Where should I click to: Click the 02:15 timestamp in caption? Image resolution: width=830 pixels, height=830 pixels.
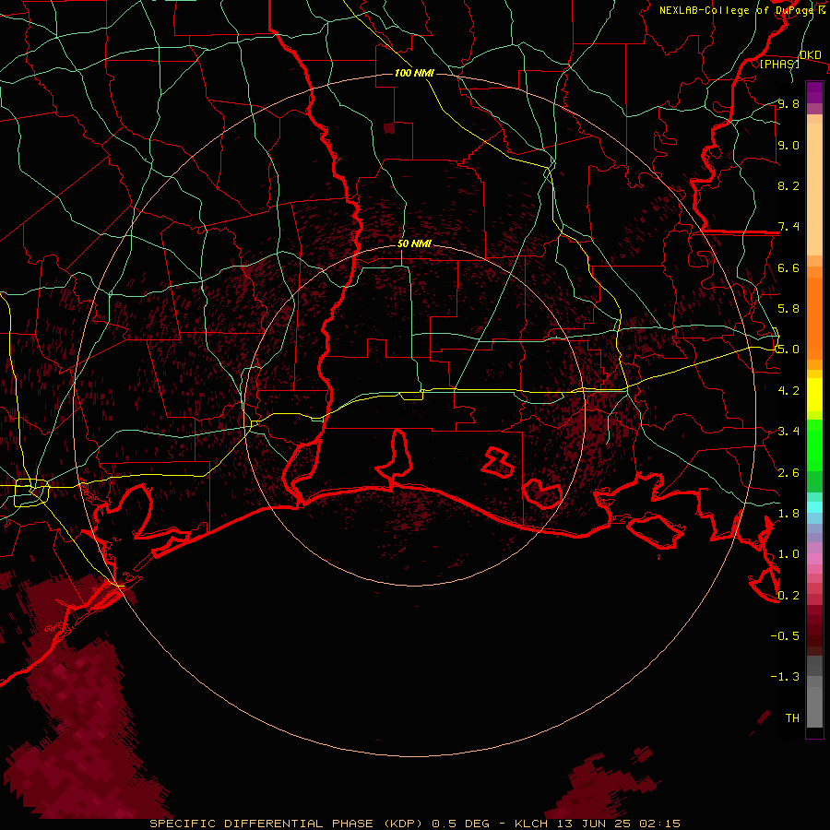(x=659, y=824)
